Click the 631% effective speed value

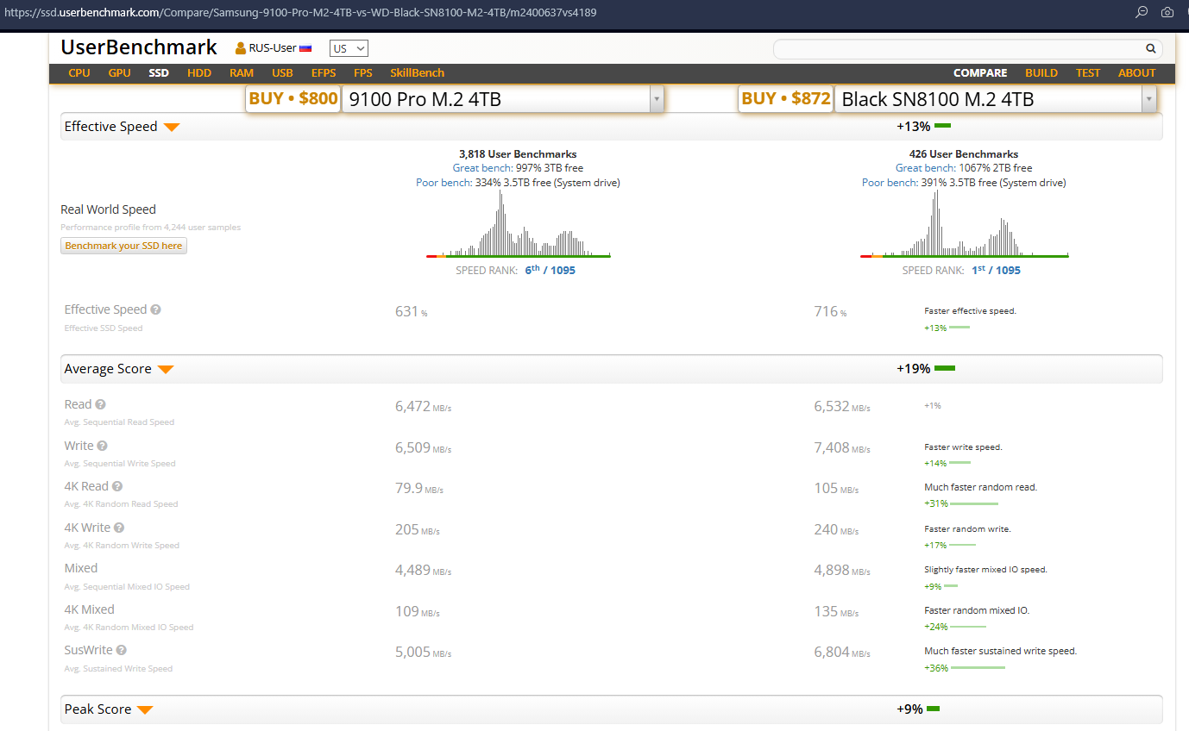point(412,311)
